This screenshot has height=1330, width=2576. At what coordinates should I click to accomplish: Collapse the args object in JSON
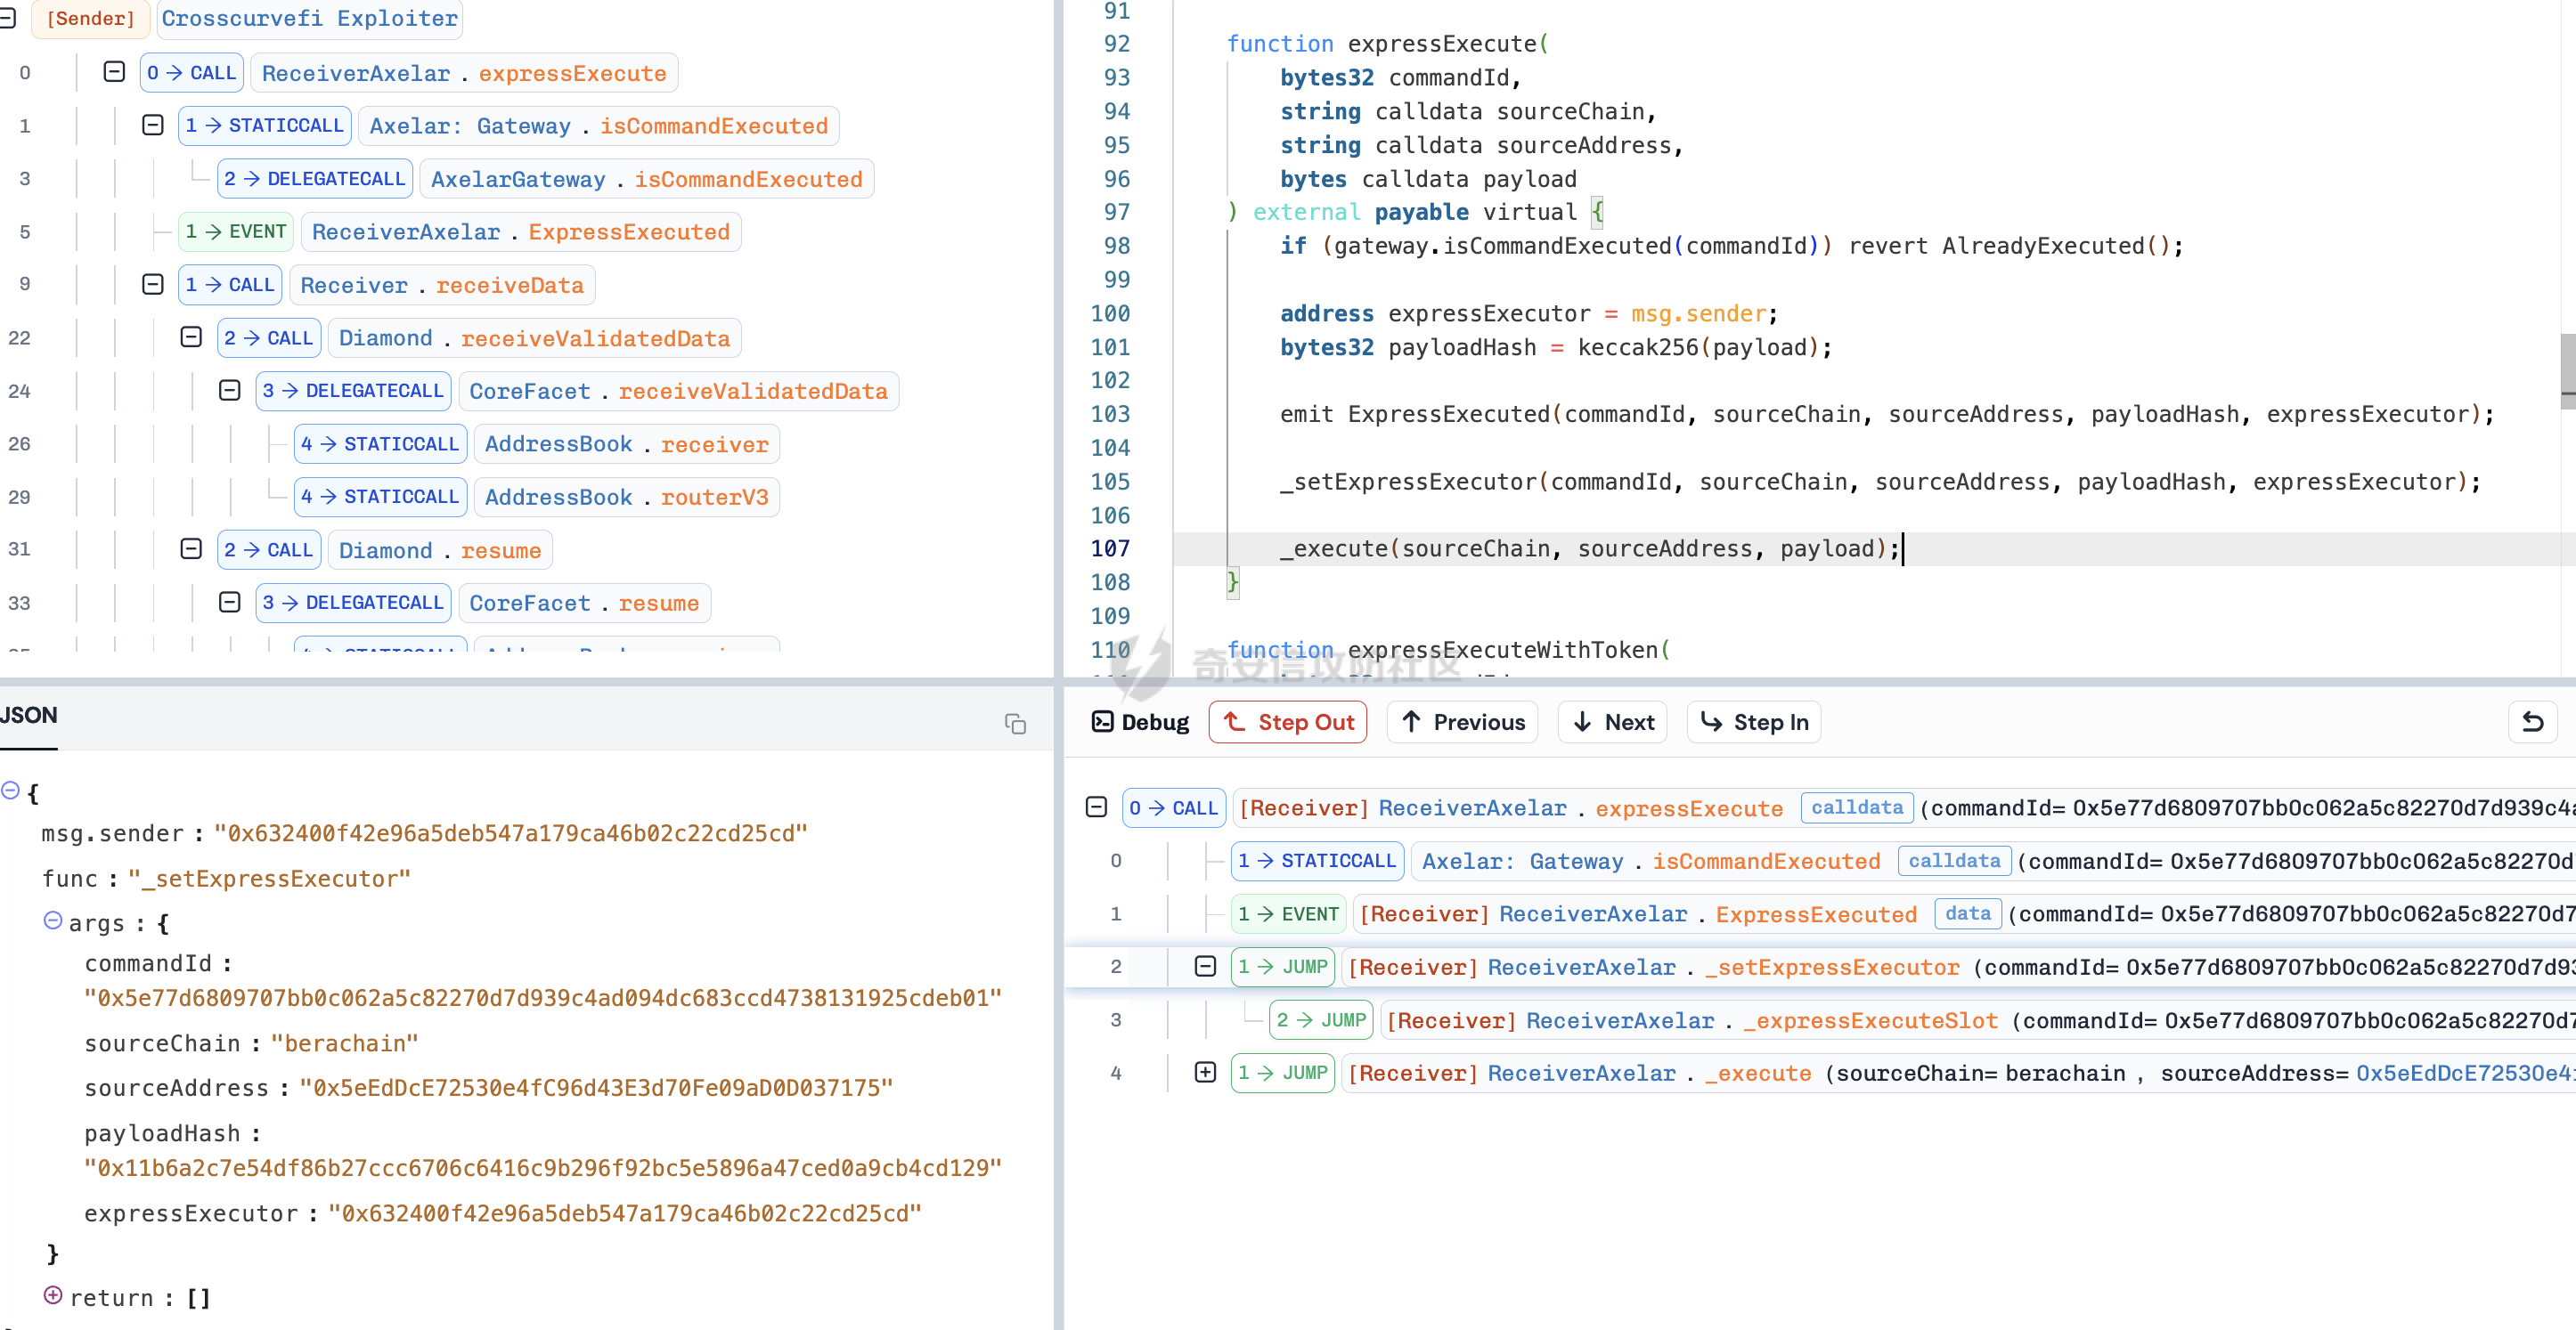click(53, 920)
